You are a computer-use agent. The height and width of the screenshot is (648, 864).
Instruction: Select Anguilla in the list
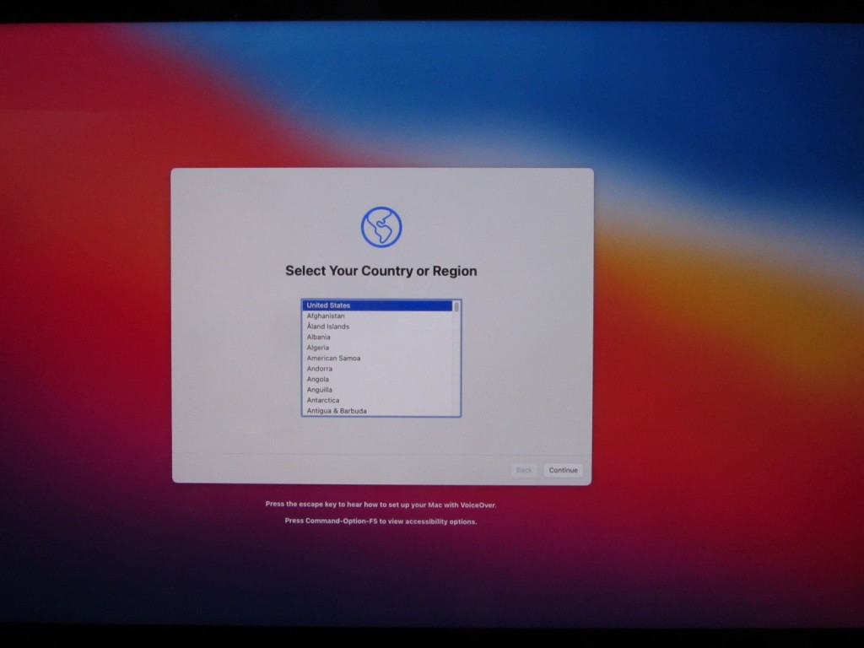(x=377, y=390)
